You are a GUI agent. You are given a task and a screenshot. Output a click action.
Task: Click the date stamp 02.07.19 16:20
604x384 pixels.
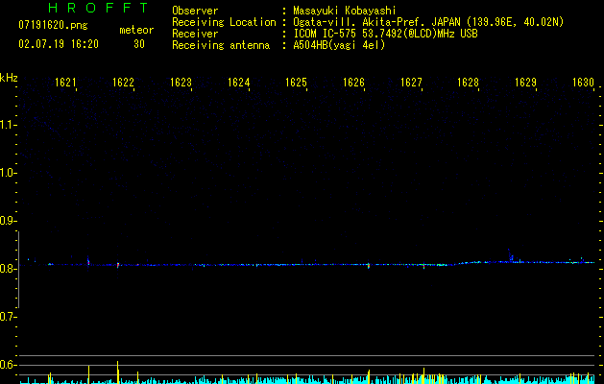[x=59, y=44]
